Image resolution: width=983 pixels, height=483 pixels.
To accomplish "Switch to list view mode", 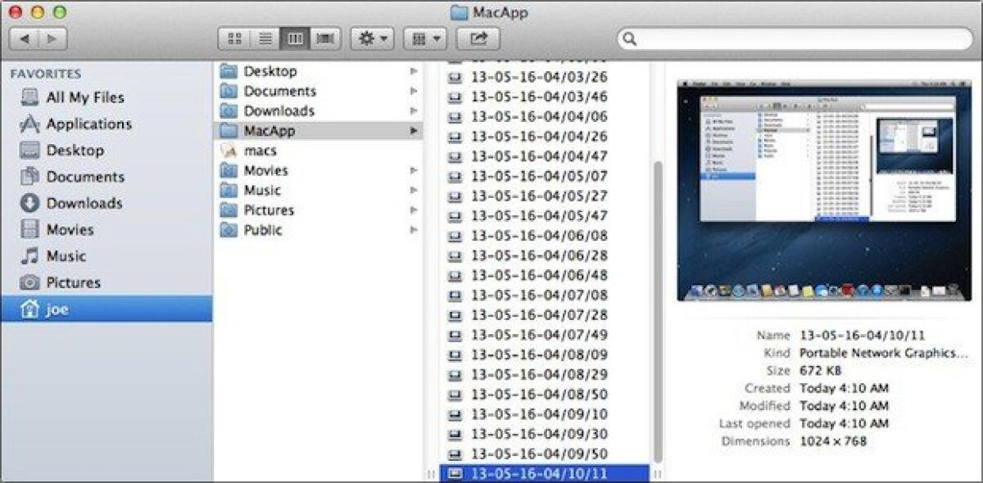I will tap(265, 37).
